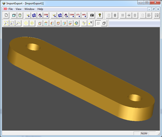The width and height of the screenshot is (162, 137).
Task: Open help with the yellow question mark
Action: 100,15
